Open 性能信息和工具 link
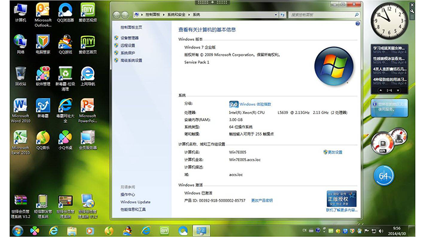This screenshot has width=425, height=237. pos(133,209)
